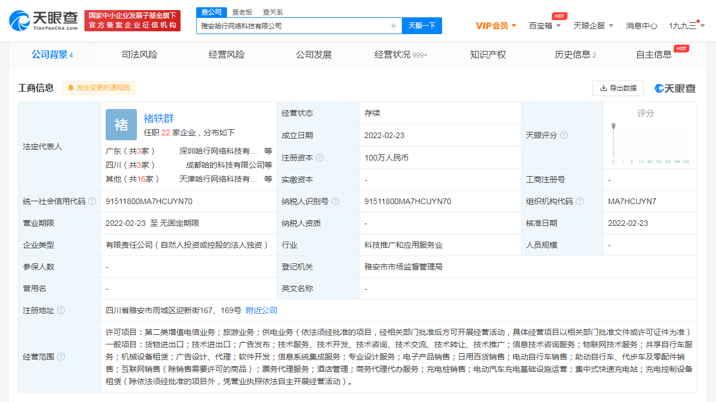Click the 天眼查 logo beside 导出数据
Image resolution: width=716 pixels, height=402 pixels.
coord(675,88)
